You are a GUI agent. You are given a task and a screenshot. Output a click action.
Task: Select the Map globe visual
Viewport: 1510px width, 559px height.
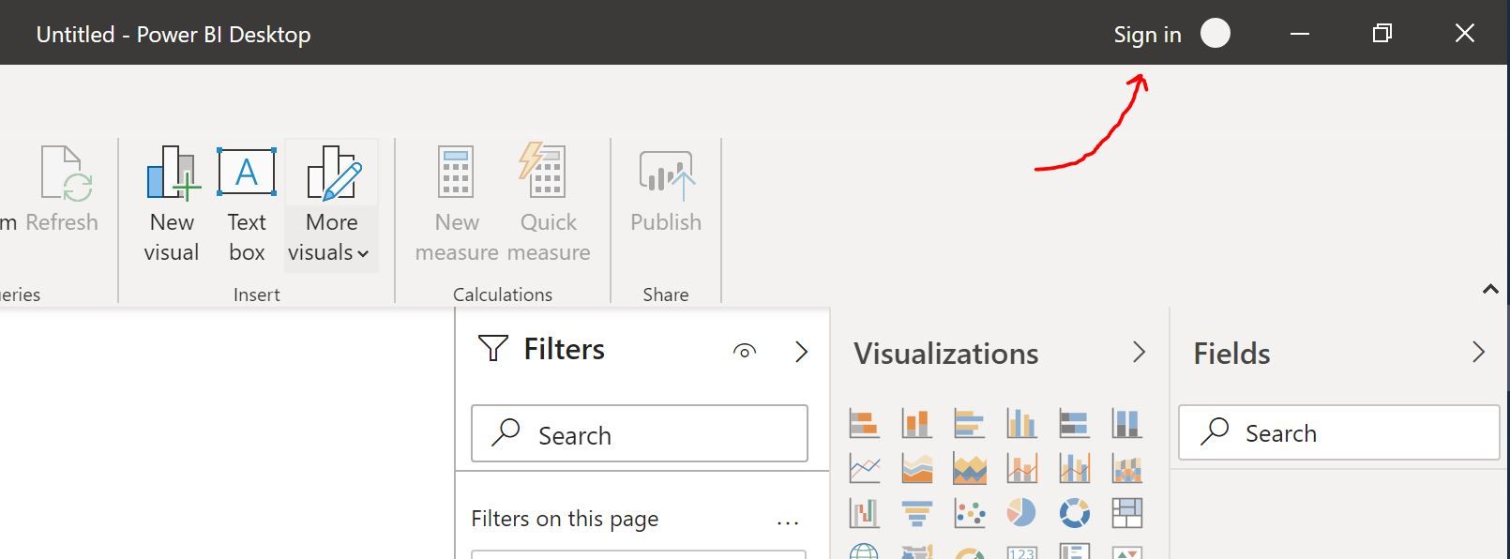click(x=865, y=551)
